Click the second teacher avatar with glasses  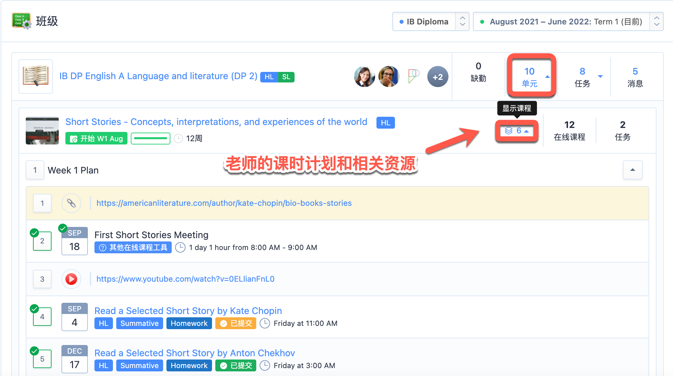(389, 77)
